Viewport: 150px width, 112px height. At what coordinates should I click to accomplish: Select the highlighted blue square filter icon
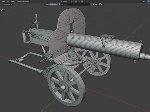(51, 4)
